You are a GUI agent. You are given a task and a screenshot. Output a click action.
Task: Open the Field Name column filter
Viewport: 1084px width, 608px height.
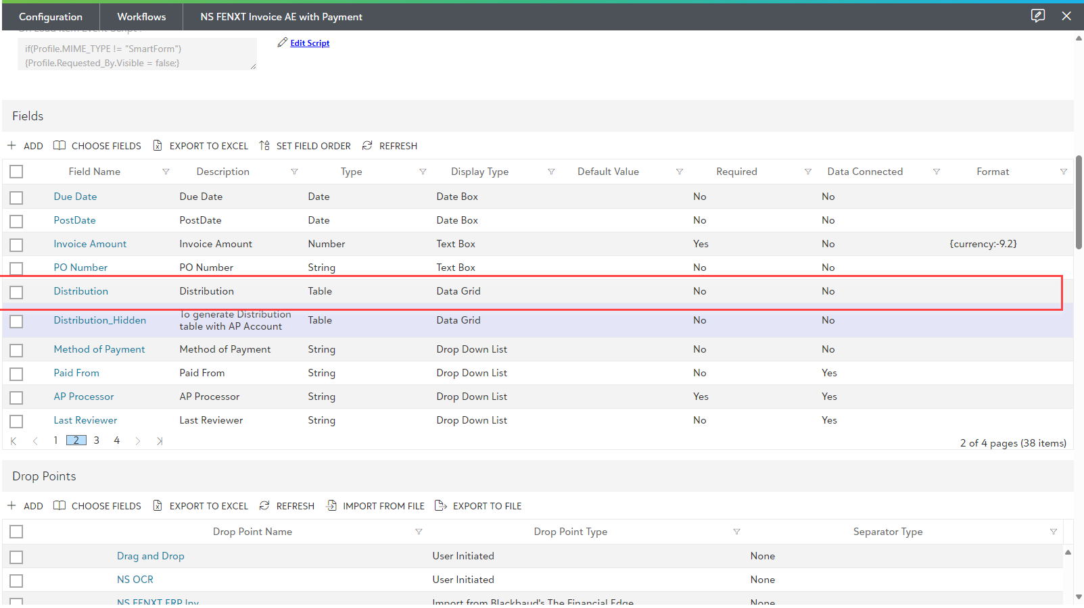coord(166,172)
